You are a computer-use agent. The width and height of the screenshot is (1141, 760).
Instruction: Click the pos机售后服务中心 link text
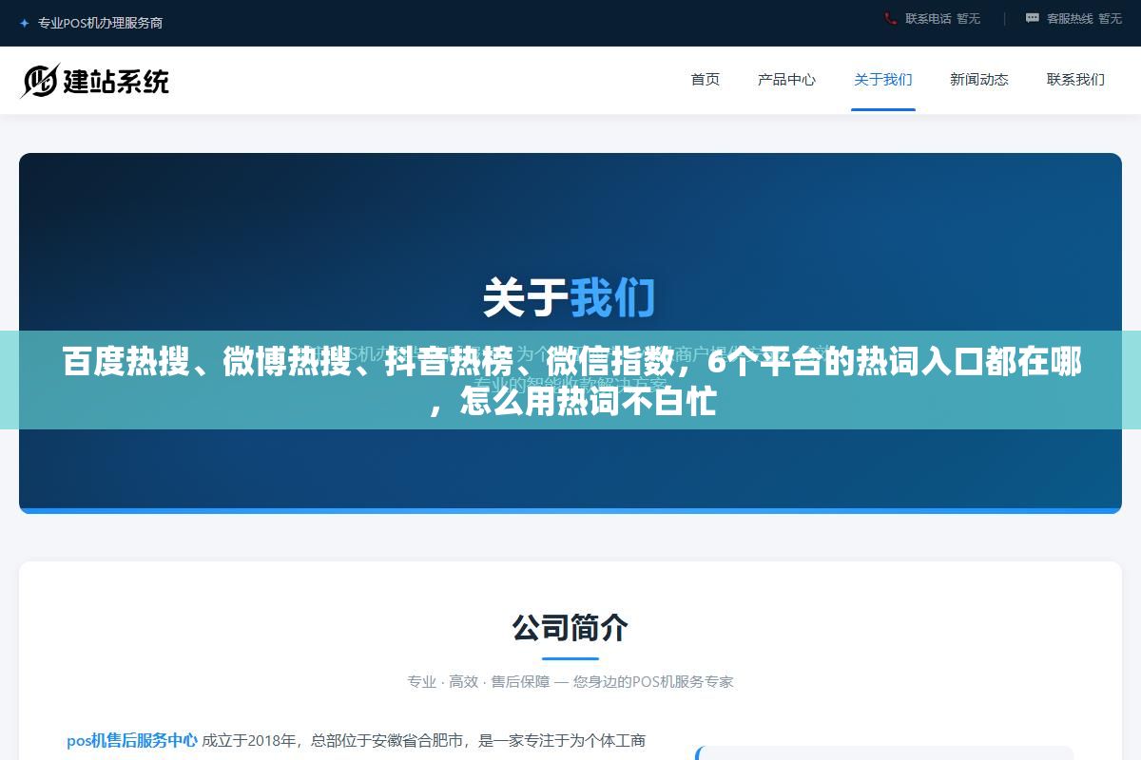click(132, 740)
